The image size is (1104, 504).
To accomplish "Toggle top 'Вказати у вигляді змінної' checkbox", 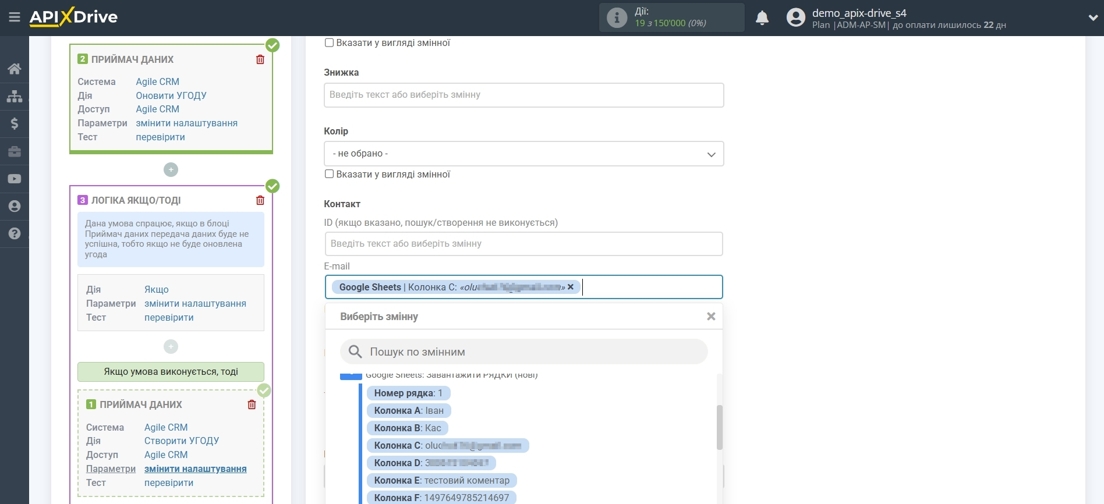I will [329, 42].
